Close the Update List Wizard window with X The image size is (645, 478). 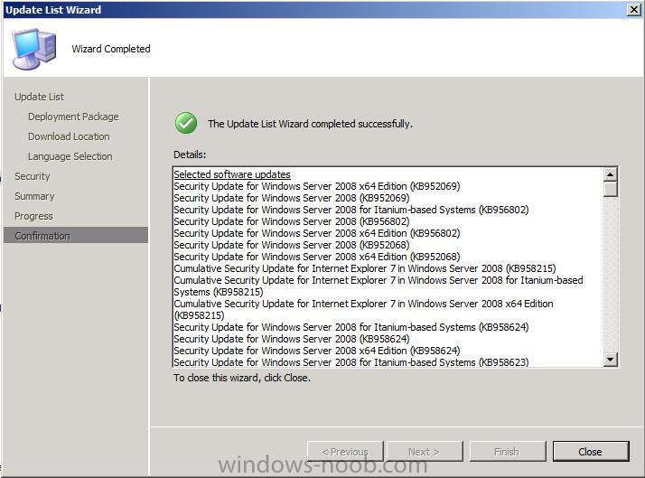634,9
